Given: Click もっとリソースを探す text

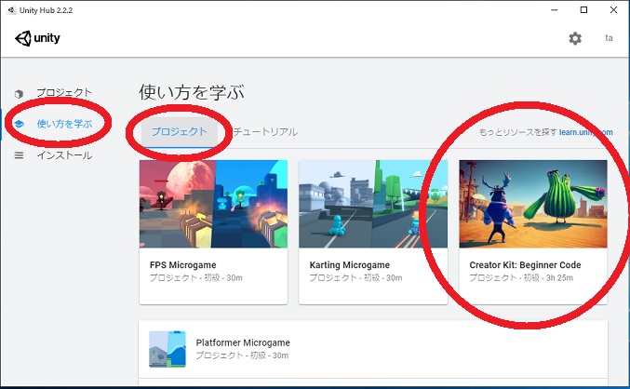Looking at the screenshot, I should point(518,132).
